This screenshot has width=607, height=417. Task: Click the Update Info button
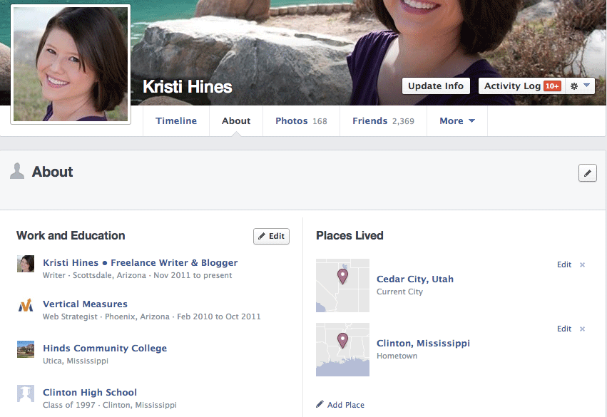435,86
